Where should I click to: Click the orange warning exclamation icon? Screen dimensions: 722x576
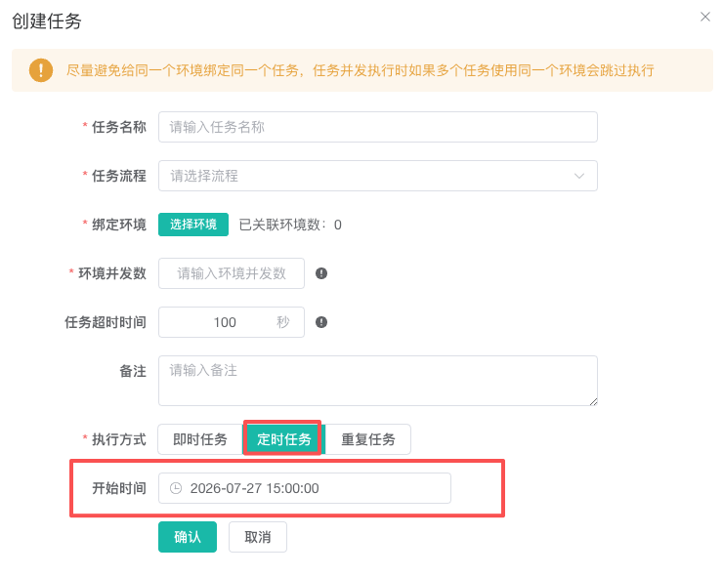click(x=41, y=70)
